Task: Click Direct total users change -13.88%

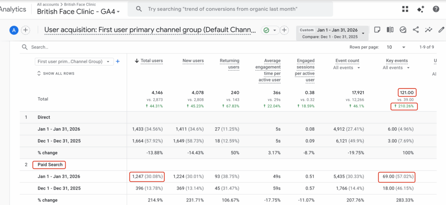Action: 155,152
